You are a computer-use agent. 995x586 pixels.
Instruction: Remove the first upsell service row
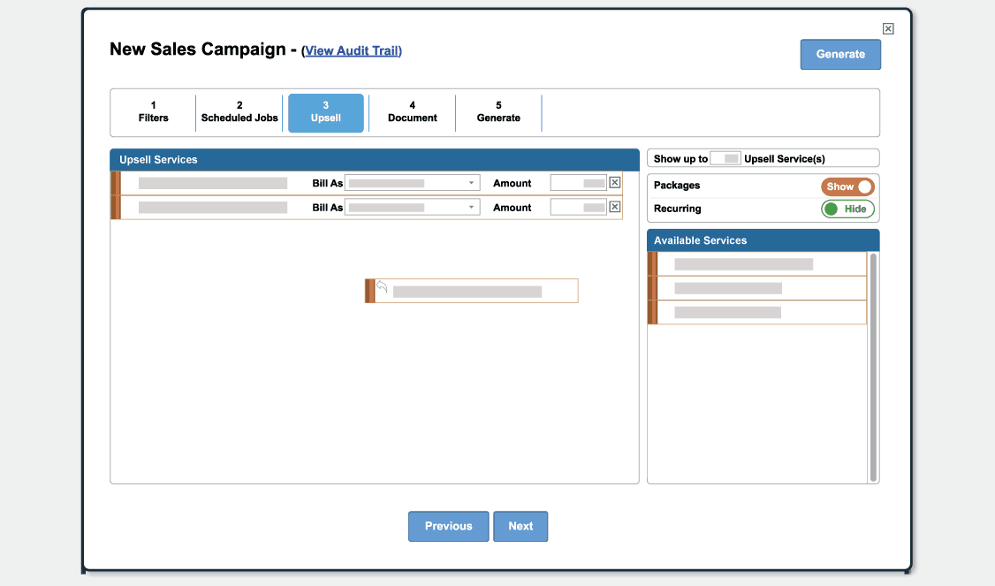click(614, 183)
